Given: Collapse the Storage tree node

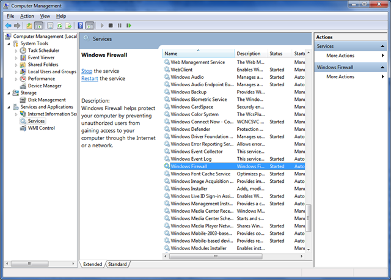Looking at the screenshot, I should (x=9, y=93).
